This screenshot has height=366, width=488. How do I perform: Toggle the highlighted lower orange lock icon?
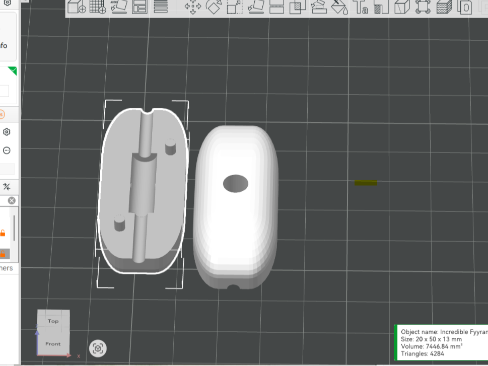[3, 254]
